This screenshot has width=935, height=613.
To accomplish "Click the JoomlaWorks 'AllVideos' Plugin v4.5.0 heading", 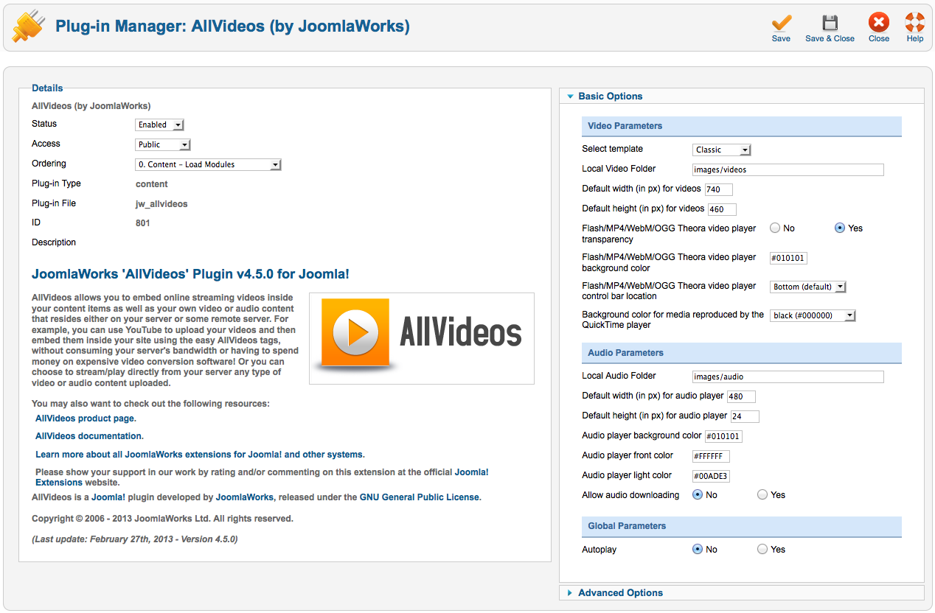I will pos(190,274).
